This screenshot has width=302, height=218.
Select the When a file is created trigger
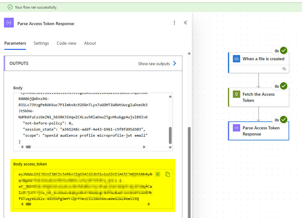tap(263, 59)
